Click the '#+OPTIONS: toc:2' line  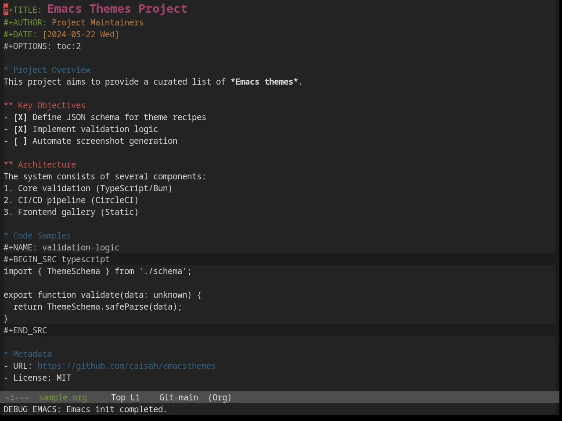(x=42, y=46)
